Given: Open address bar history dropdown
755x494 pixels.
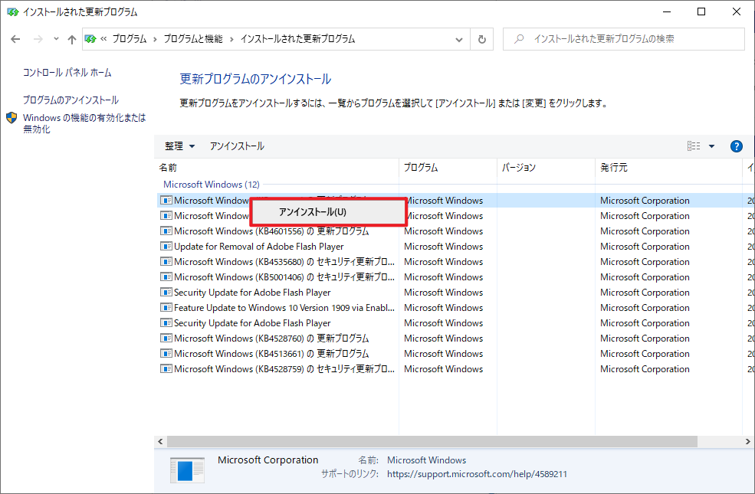Looking at the screenshot, I should coord(459,39).
